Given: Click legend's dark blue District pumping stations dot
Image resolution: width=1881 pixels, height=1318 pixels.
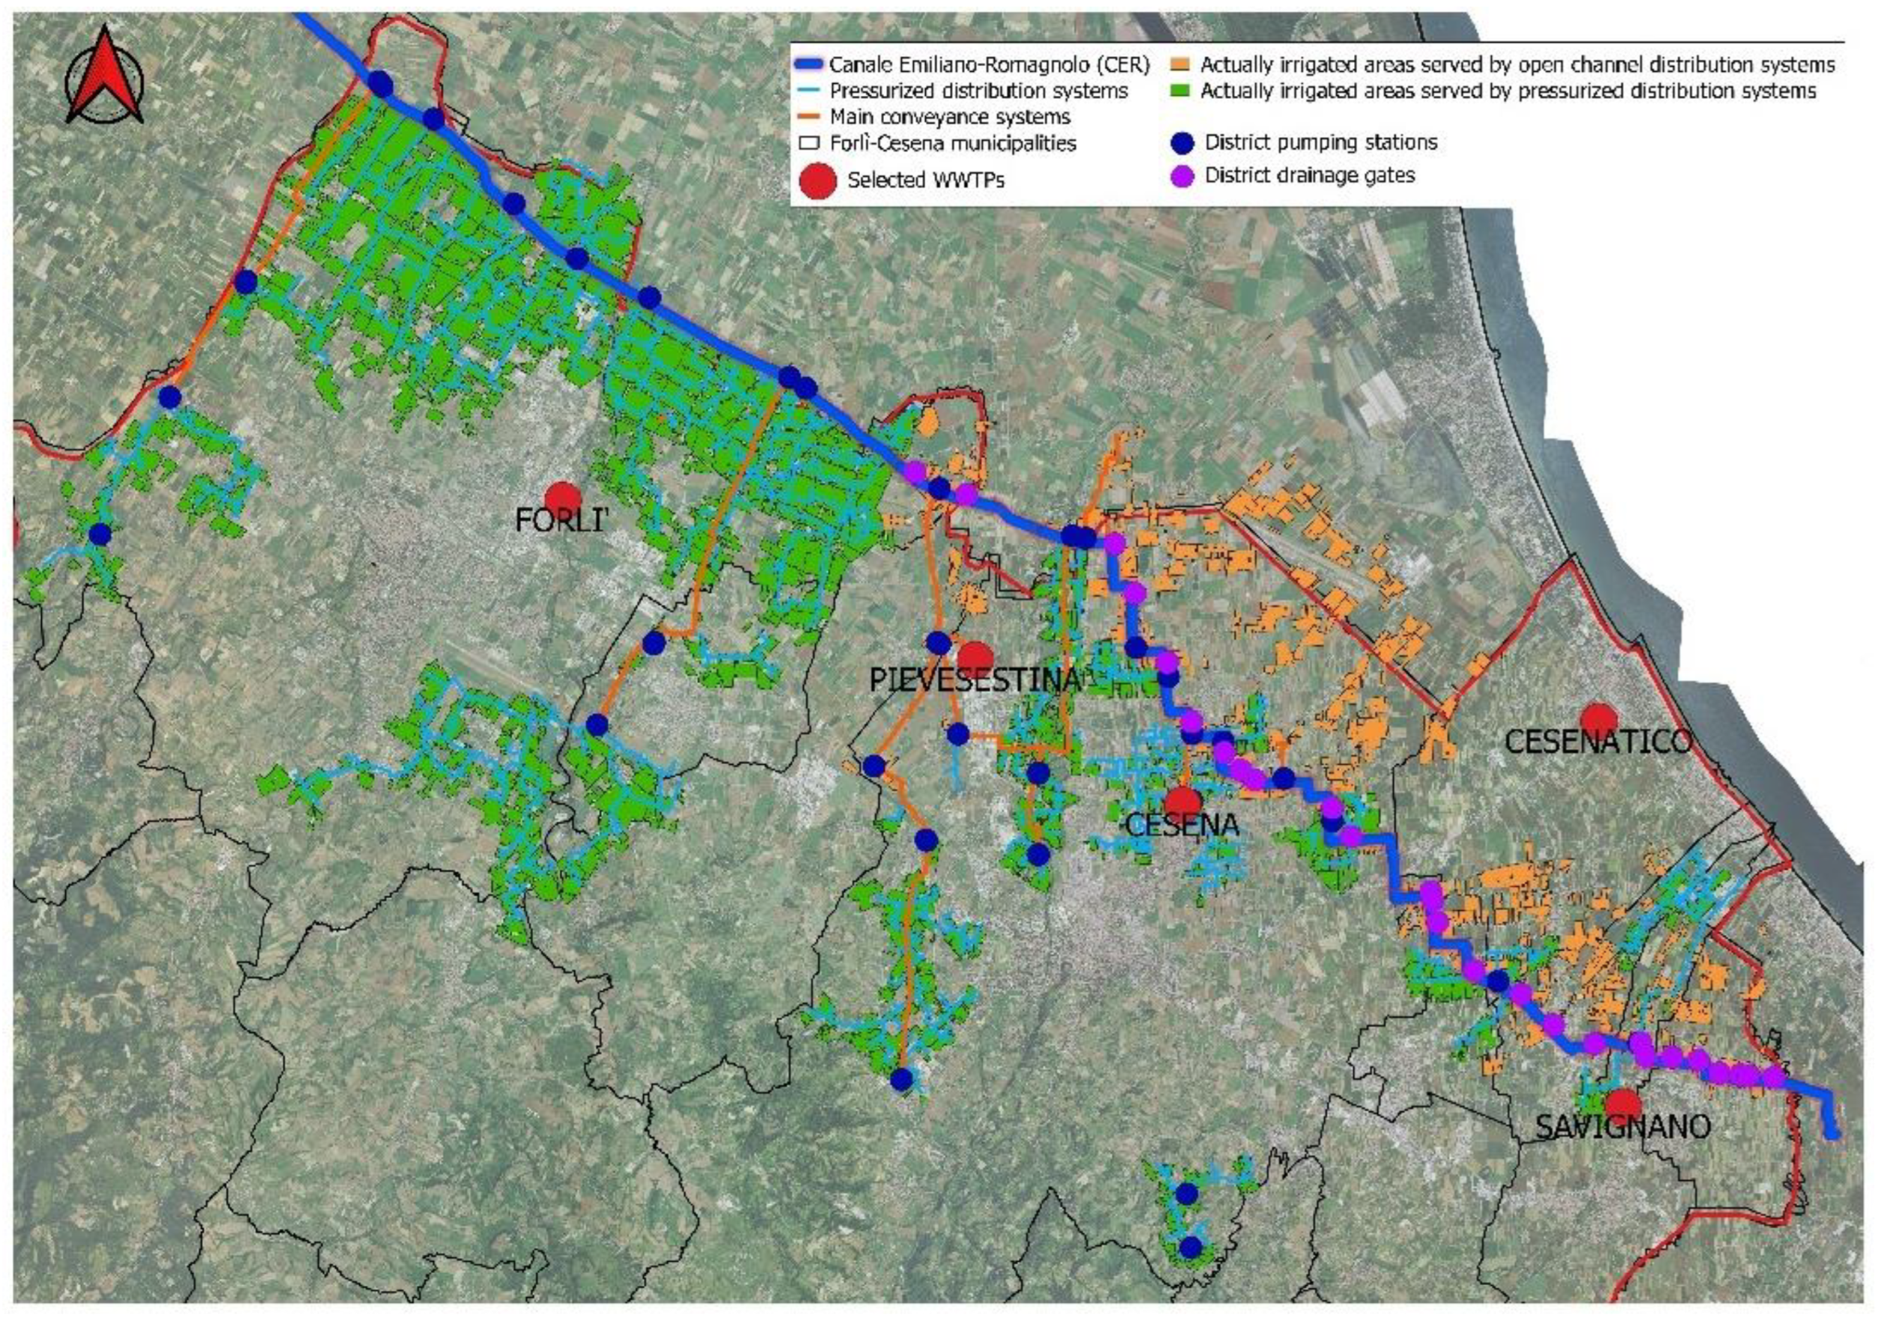Looking at the screenshot, I should [x=1182, y=142].
